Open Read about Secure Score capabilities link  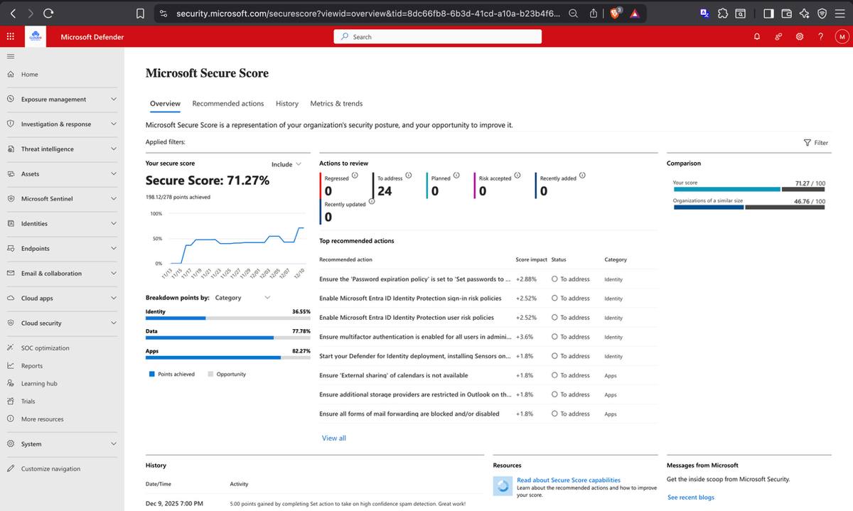[569, 480]
